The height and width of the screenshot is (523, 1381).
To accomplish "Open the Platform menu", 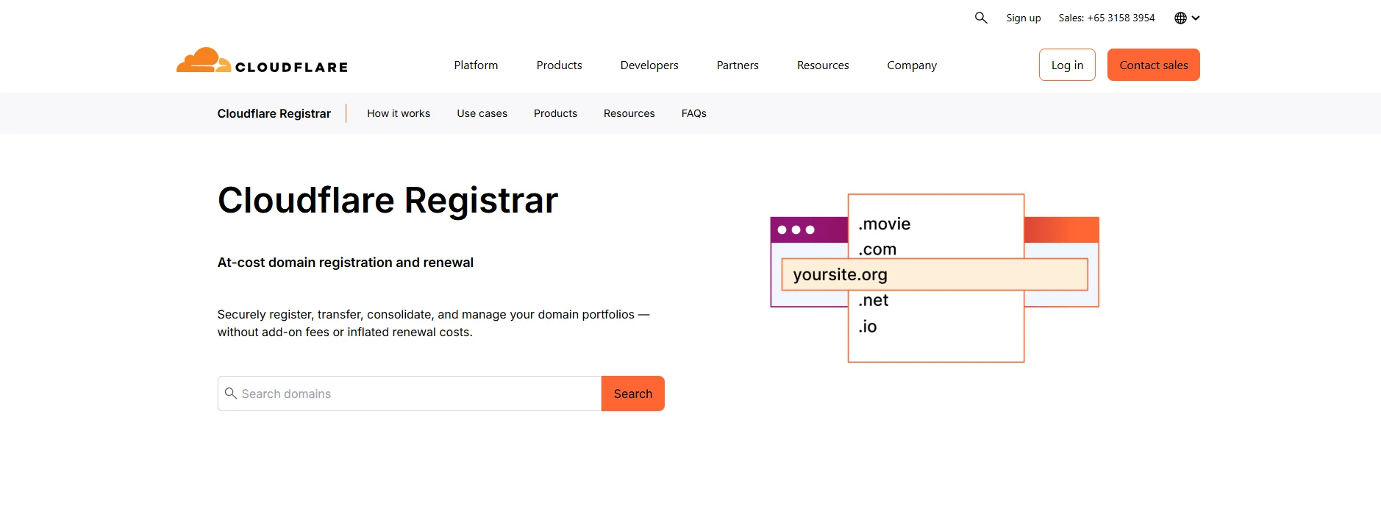I will click(x=476, y=65).
